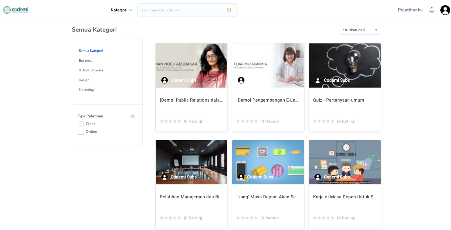Open the Urutkan dari sort dropdown
Viewport: 451px width, 230px height.
coord(360,30)
